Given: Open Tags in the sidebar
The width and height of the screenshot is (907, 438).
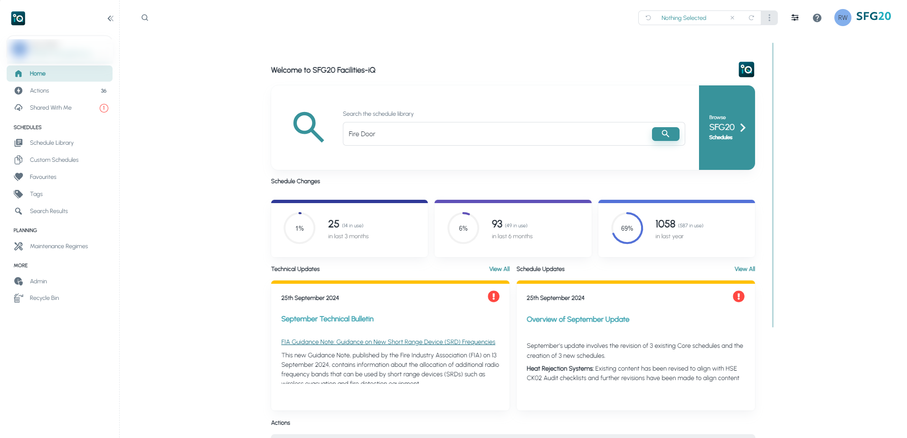Looking at the screenshot, I should (x=36, y=194).
